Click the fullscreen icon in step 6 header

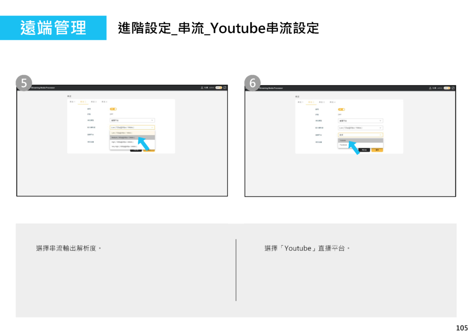453,87
